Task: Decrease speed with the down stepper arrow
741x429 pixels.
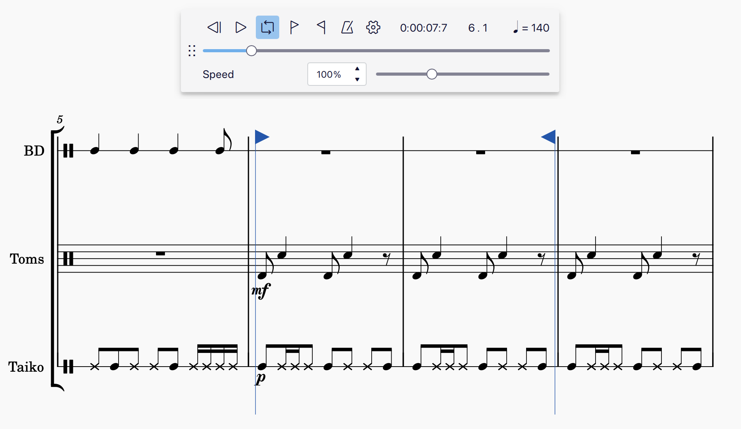Action: 357,79
